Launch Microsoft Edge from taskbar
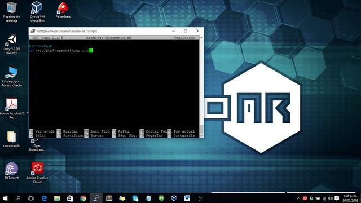 coord(44,198)
